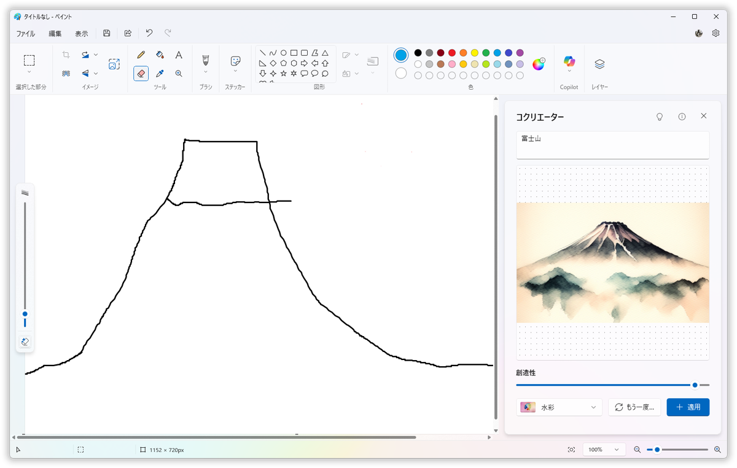Open the Layers panel icon
The image size is (737, 468).
(599, 64)
